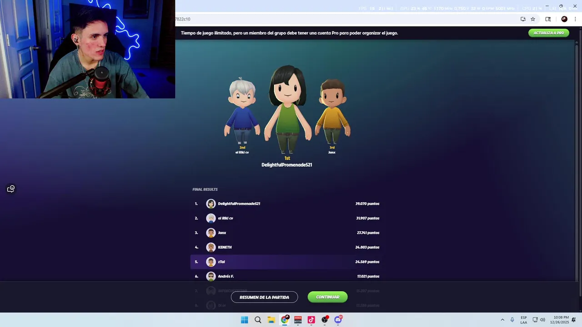This screenshot has height=327, width=582.
Task: Click the 17.021 puntos score
Action: pyautogui.click(x=368, y=276)
